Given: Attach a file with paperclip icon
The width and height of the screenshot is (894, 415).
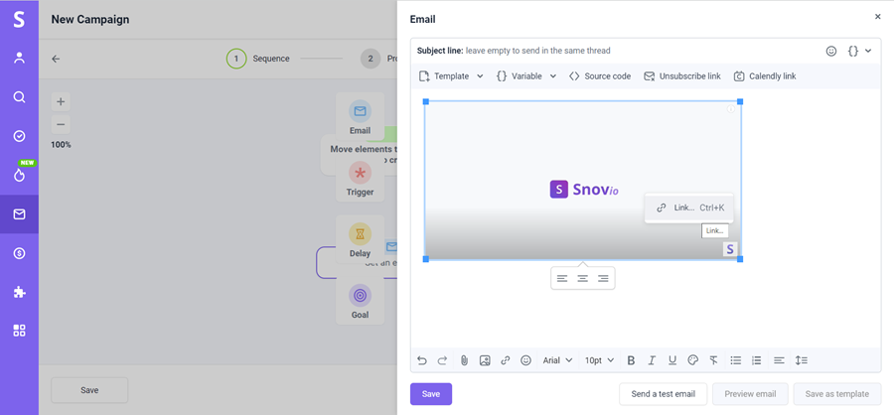Looking at the screenshot, I should (x=464, y=360).
